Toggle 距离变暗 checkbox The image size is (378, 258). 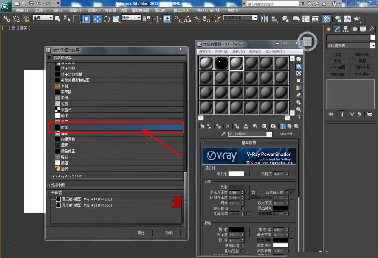248,214
